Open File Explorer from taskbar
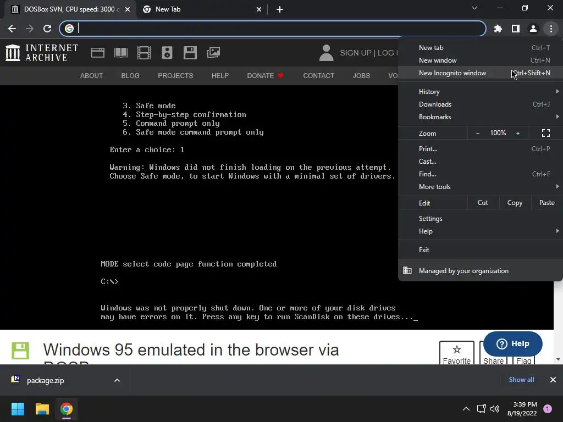Viewport: 563px width, 422px height. (42, 409)
